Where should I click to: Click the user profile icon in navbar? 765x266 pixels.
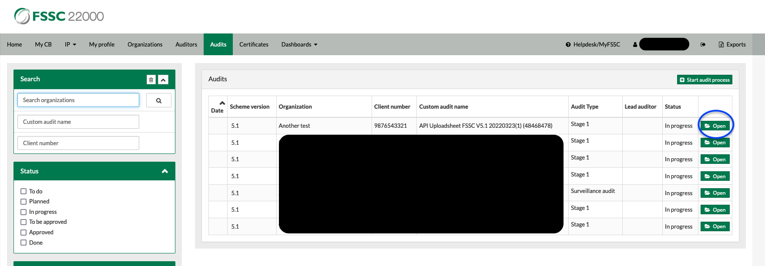(635, 45)
